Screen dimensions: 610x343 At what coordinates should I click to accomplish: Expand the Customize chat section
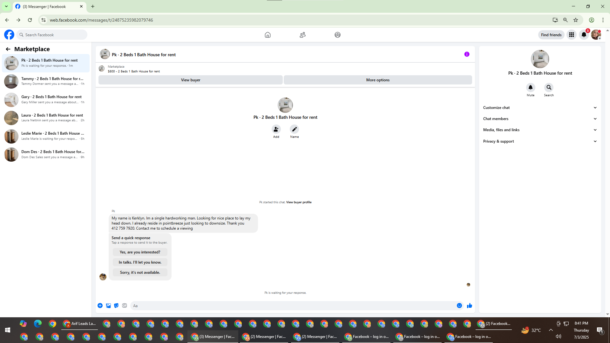540,108
